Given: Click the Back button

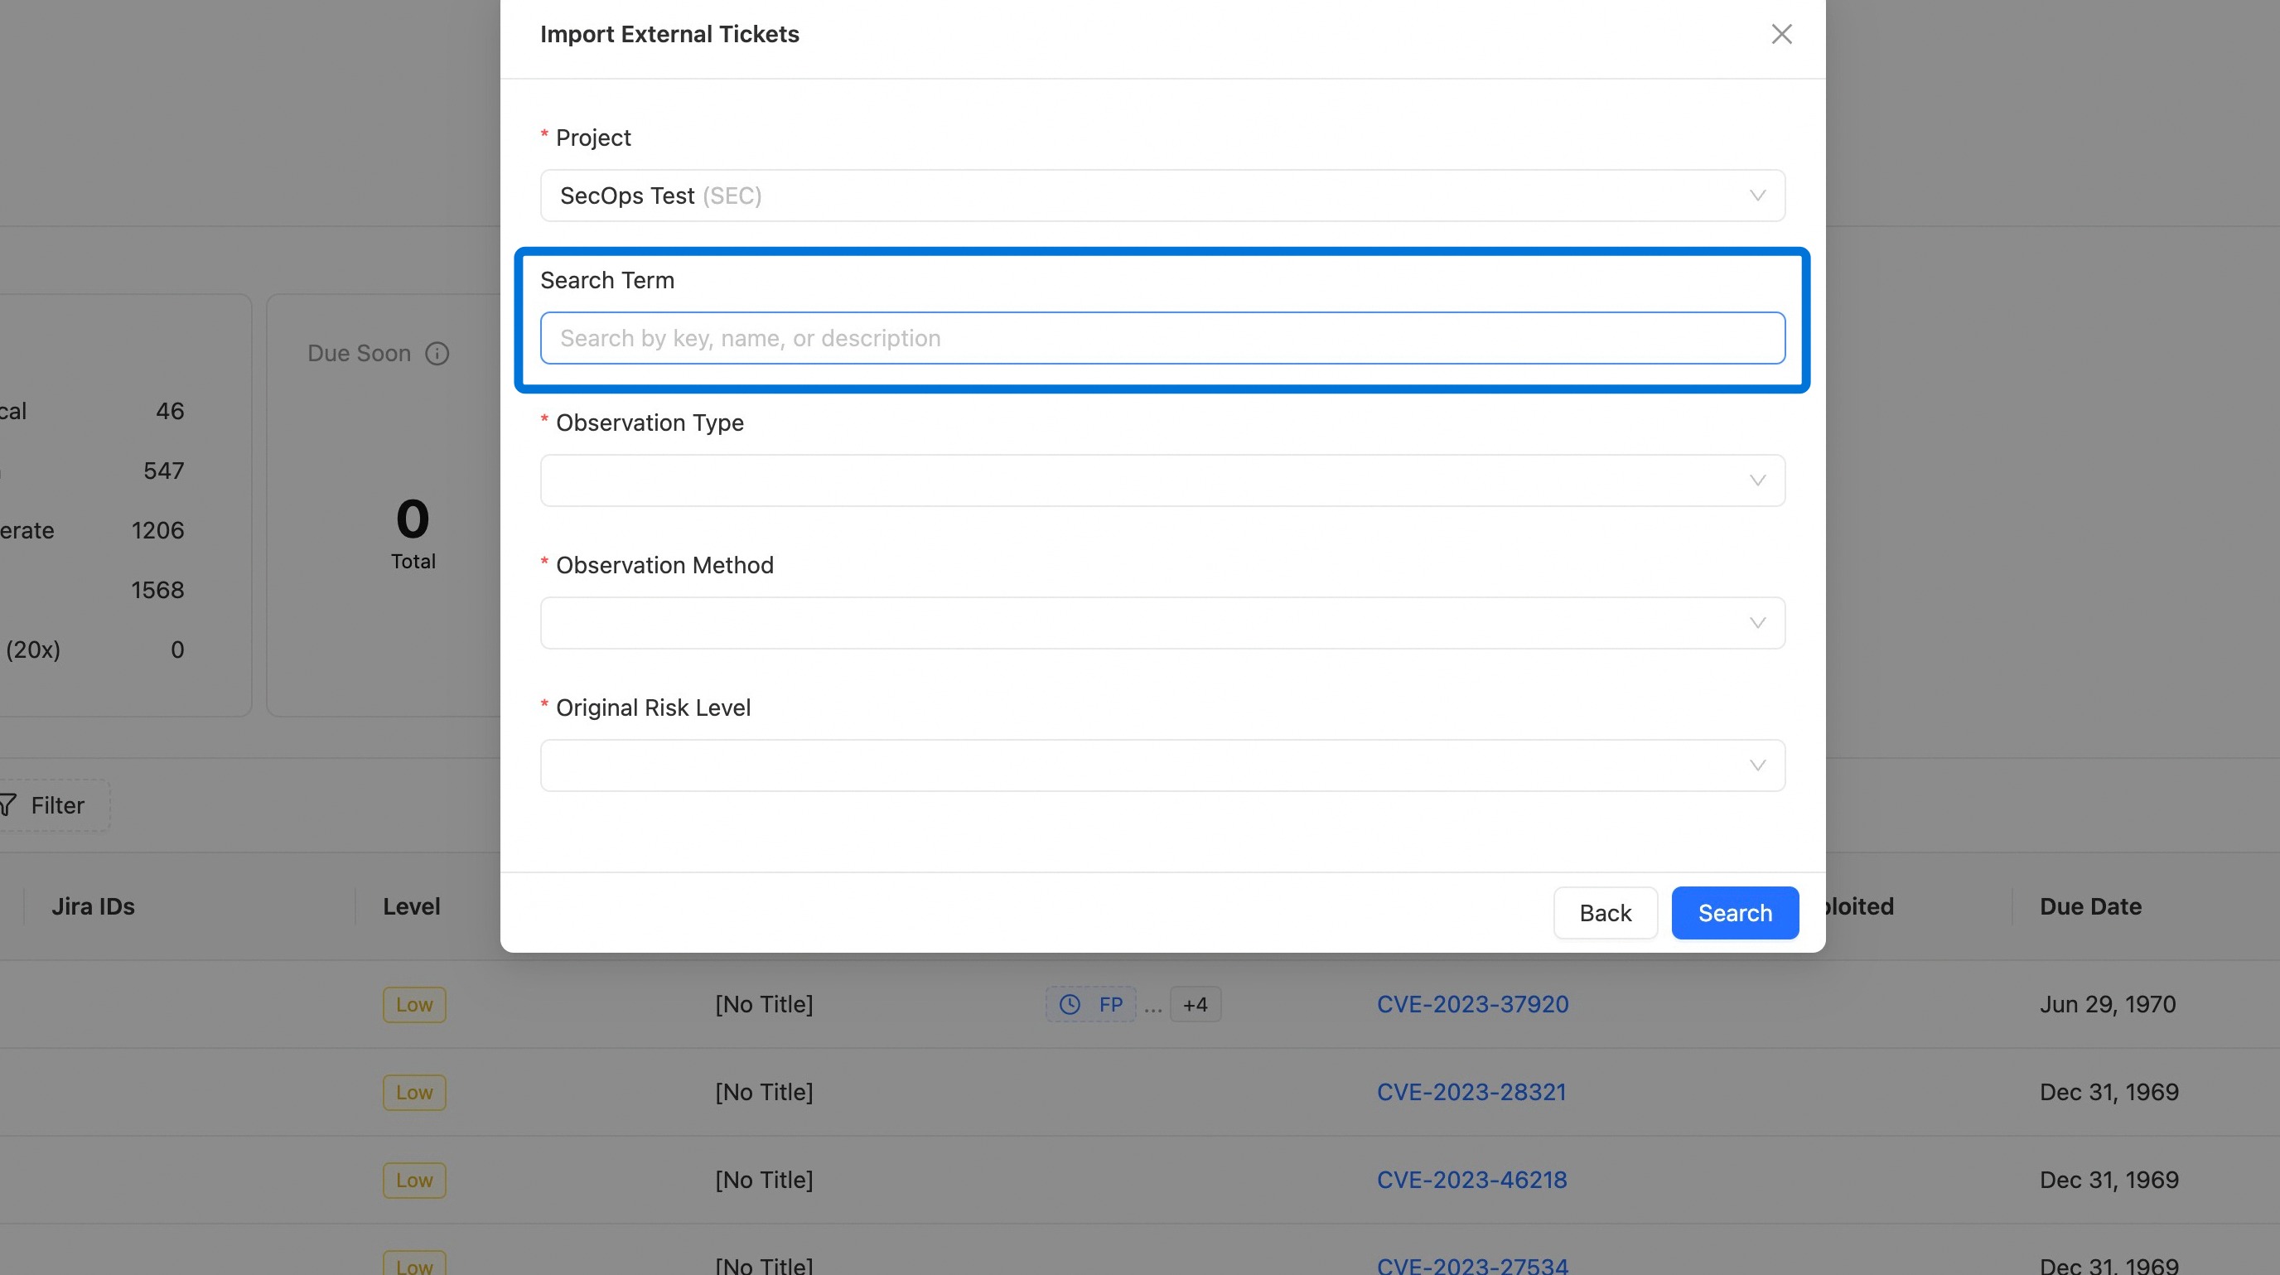Looking at the screenshot, I should pyautogui.click(x=1605, y=913).
